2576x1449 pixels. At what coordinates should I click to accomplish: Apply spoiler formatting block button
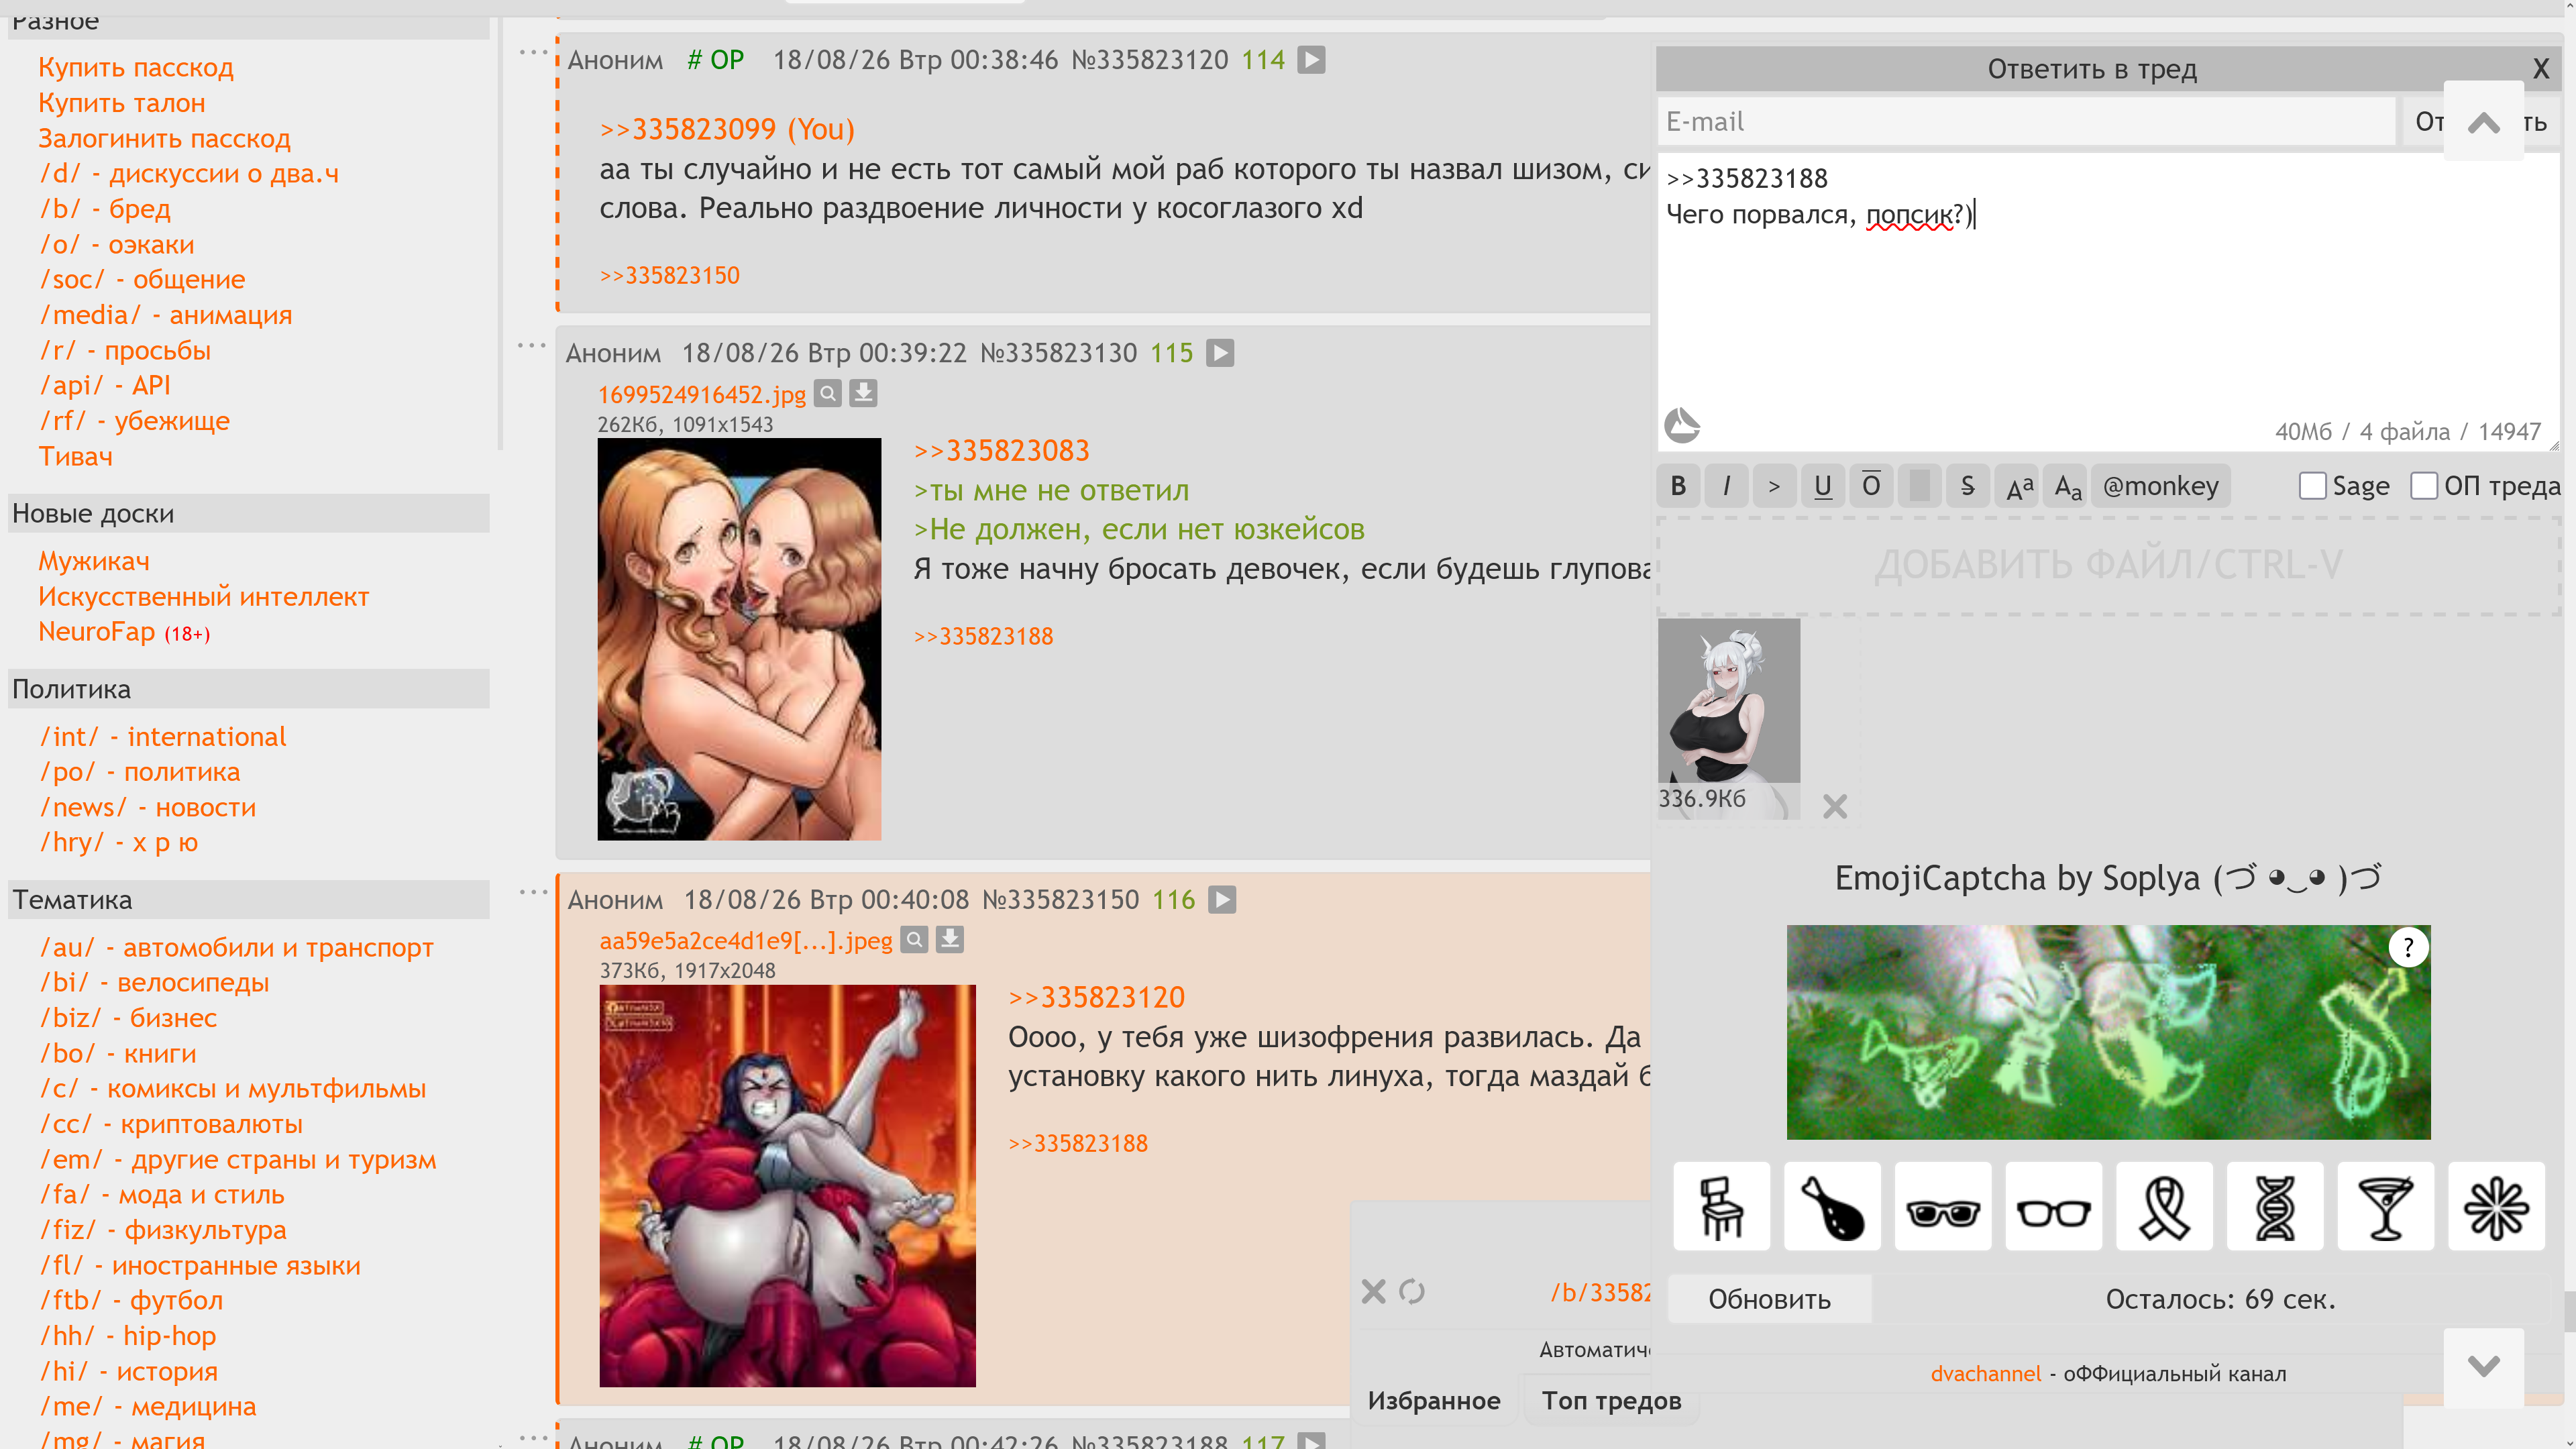(x=1919, y=486)
